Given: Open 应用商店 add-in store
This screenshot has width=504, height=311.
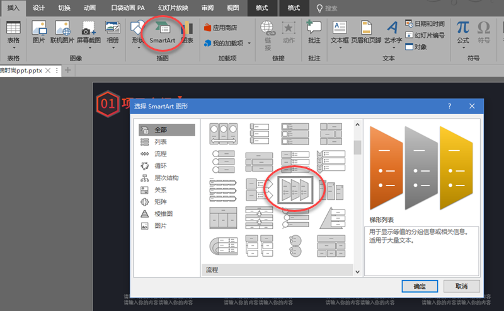Looking at the screenshot, I should coord(220,28).
